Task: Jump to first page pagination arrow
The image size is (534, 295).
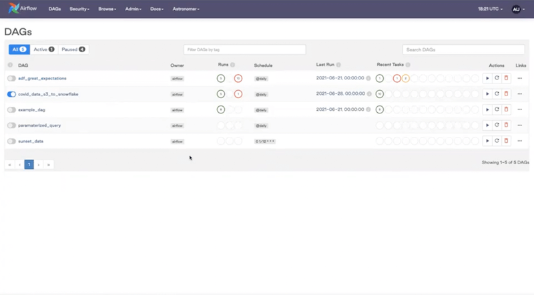Action: coord(9,165)
